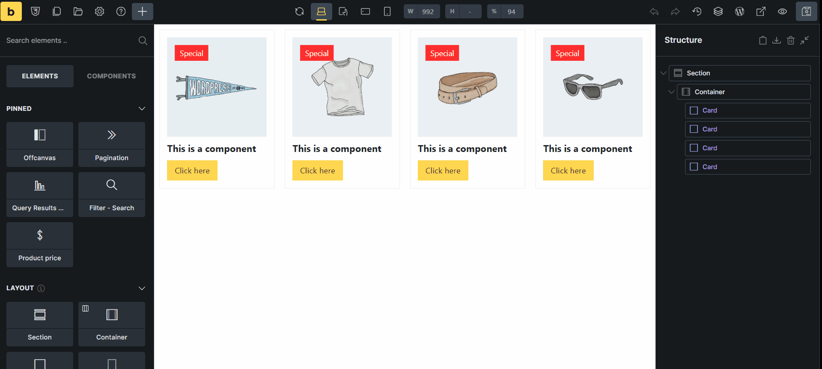Open the WordPress dashboard icon
822x369 pixels.
740,12
